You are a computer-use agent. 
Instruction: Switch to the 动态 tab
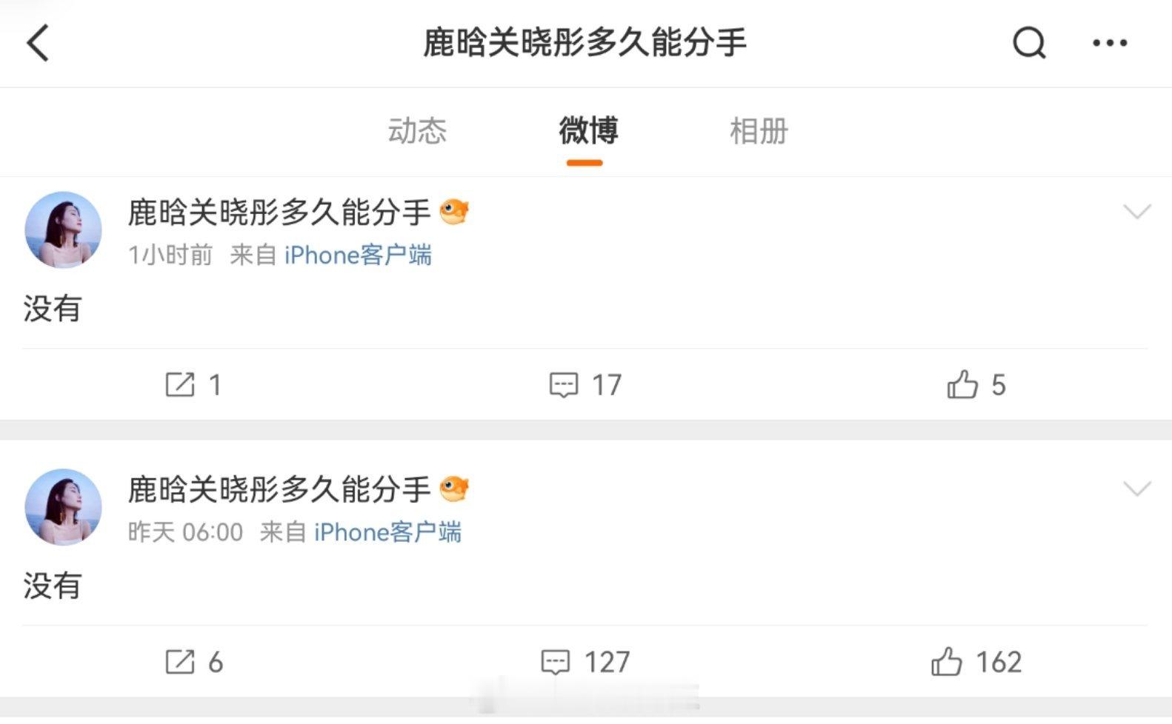[x=417, y=131]
